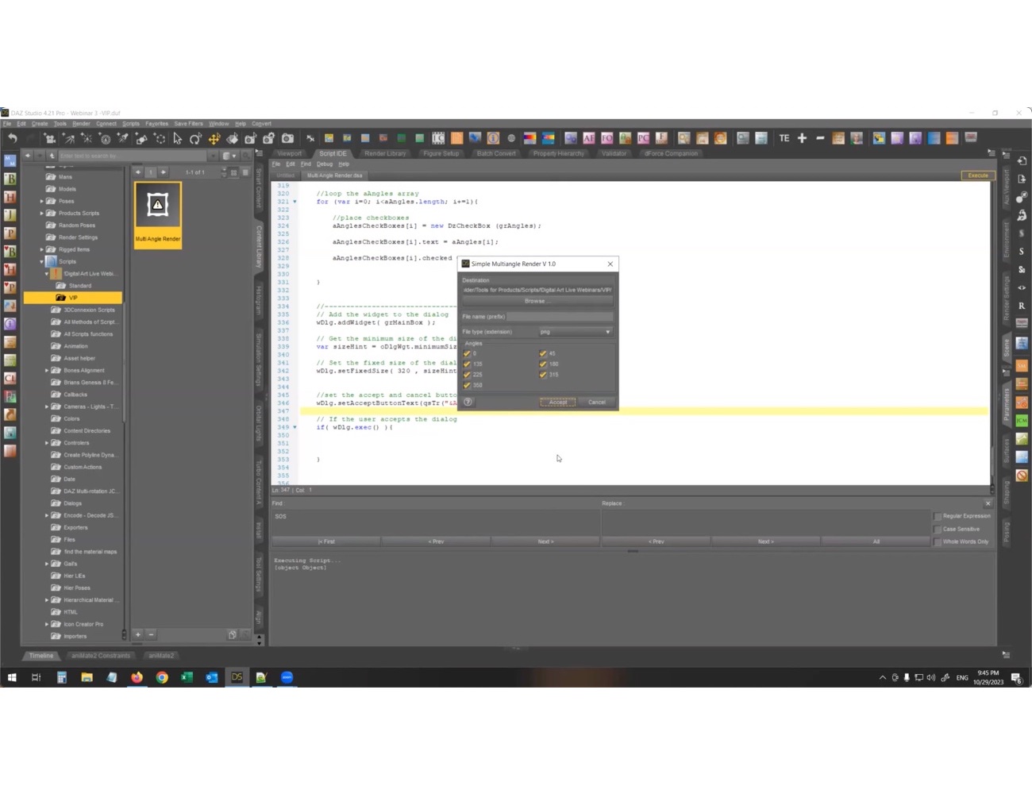This screenshot has height=794, width=1032.
Task: Select the Universal manipulator tool in the toolbar
Action: (214, 138)
